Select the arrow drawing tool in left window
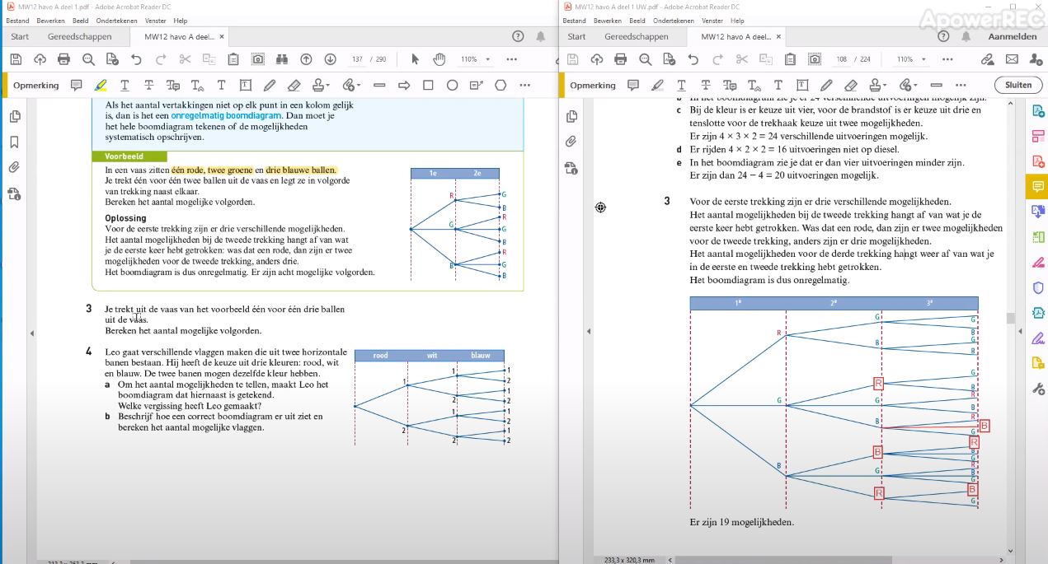 tap(404, 85)
